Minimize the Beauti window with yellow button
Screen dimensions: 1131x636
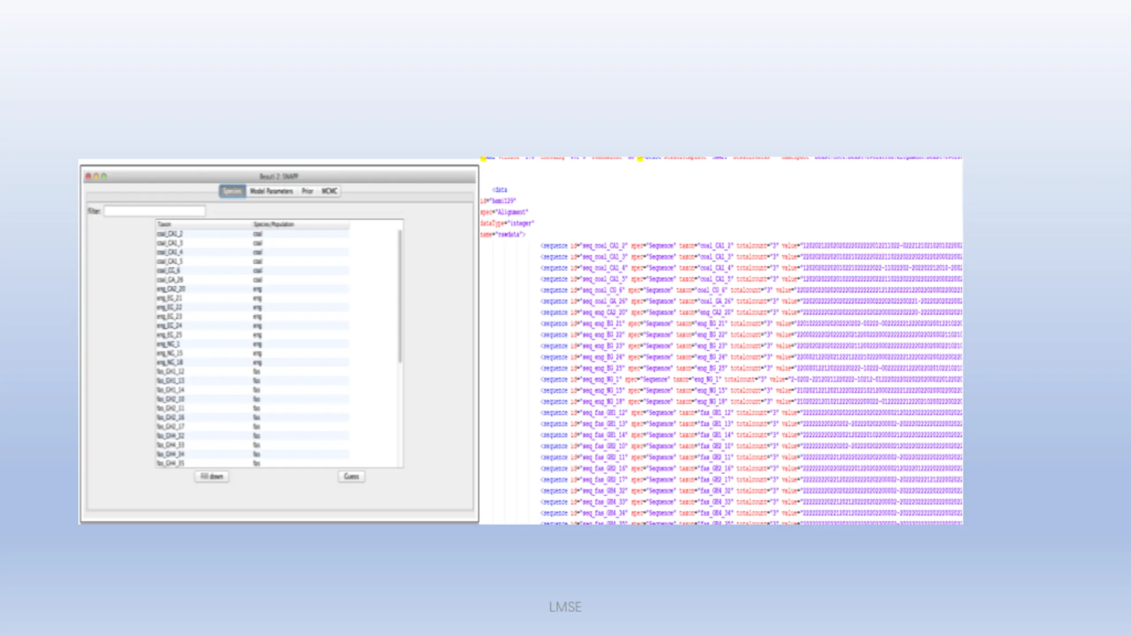click(96, 176)
